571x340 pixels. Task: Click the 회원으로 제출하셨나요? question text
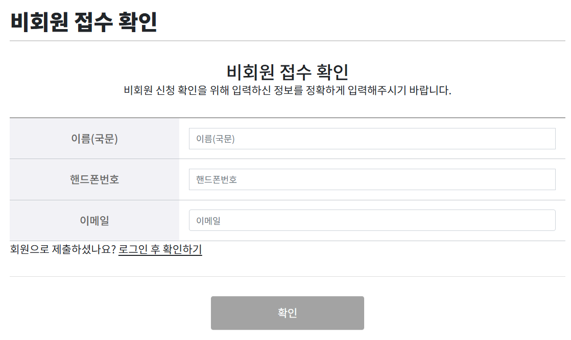click(63, 250)
